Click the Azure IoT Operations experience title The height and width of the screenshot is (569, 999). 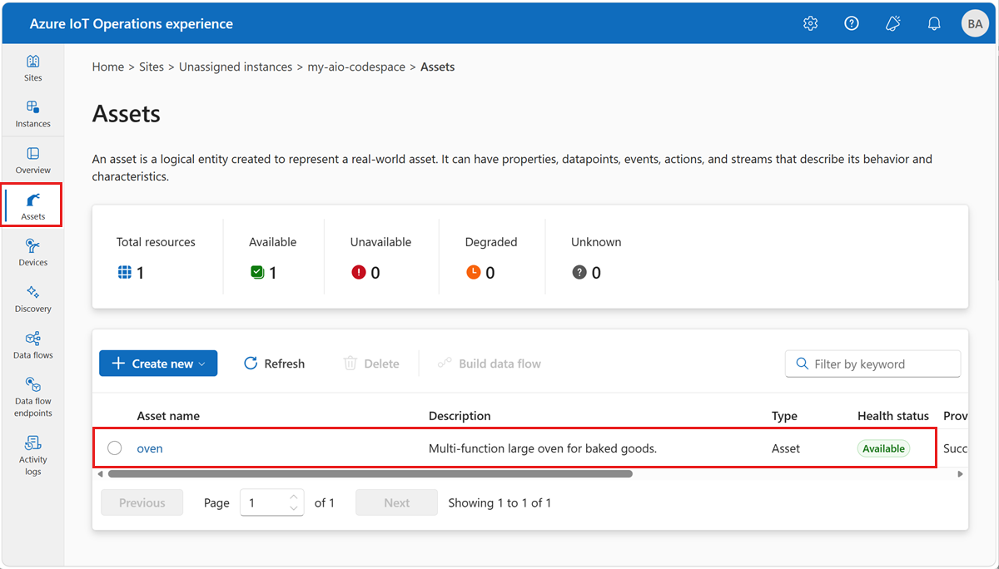click(132, 23)
